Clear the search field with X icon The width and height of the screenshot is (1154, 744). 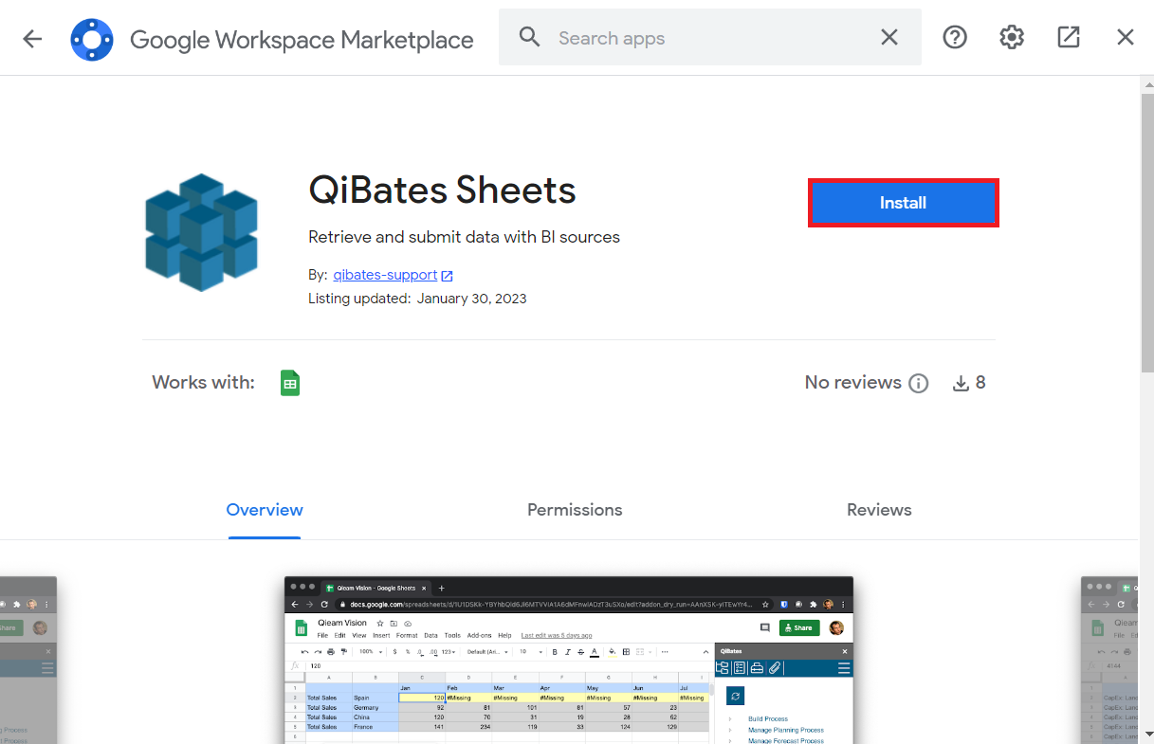(x=889, y=38)
